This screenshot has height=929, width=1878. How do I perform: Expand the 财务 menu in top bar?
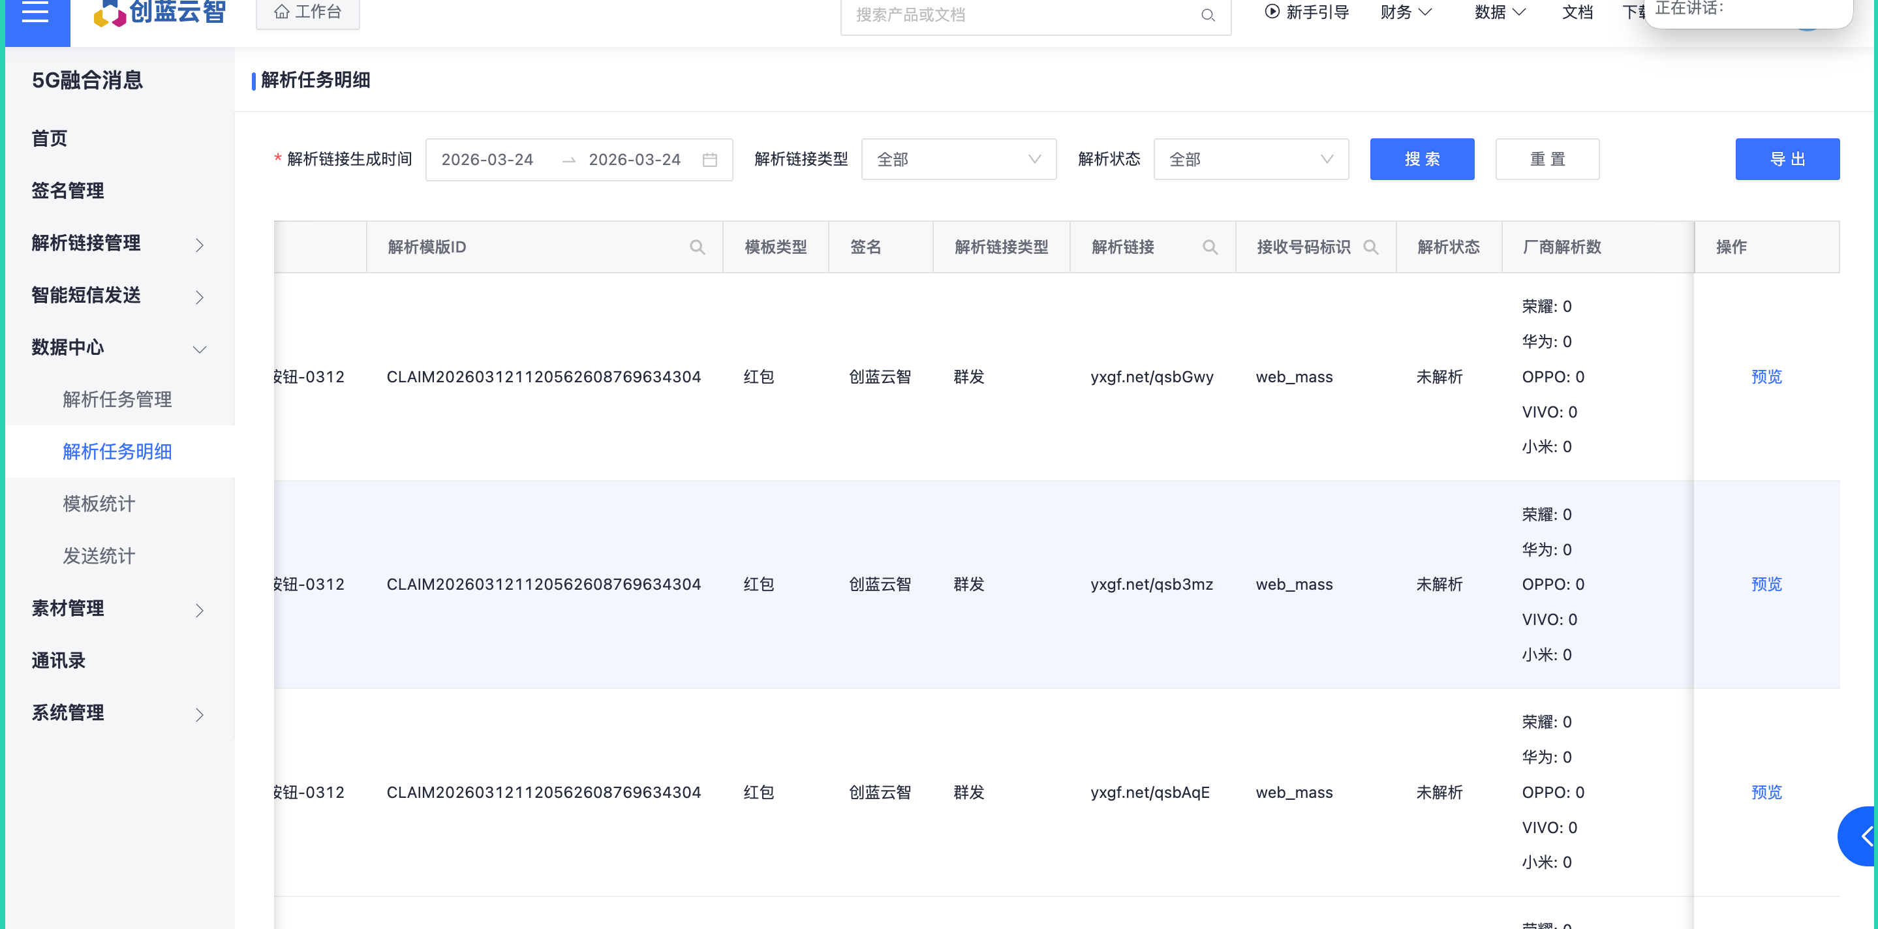click(1406, 12)
